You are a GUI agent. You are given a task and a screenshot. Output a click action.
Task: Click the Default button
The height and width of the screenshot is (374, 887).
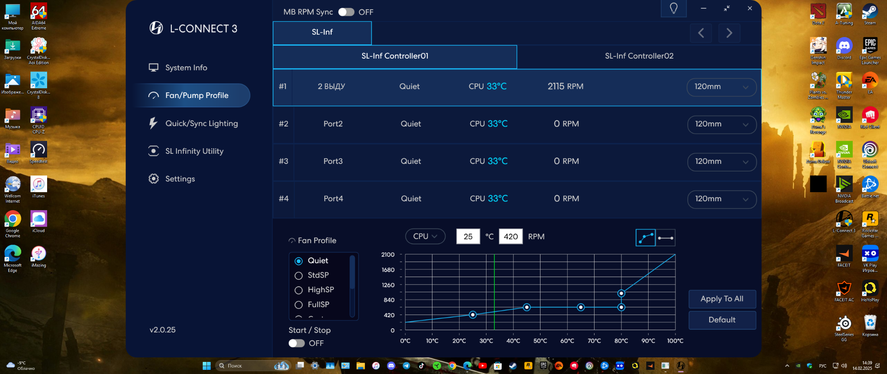(x=722, y=320)
